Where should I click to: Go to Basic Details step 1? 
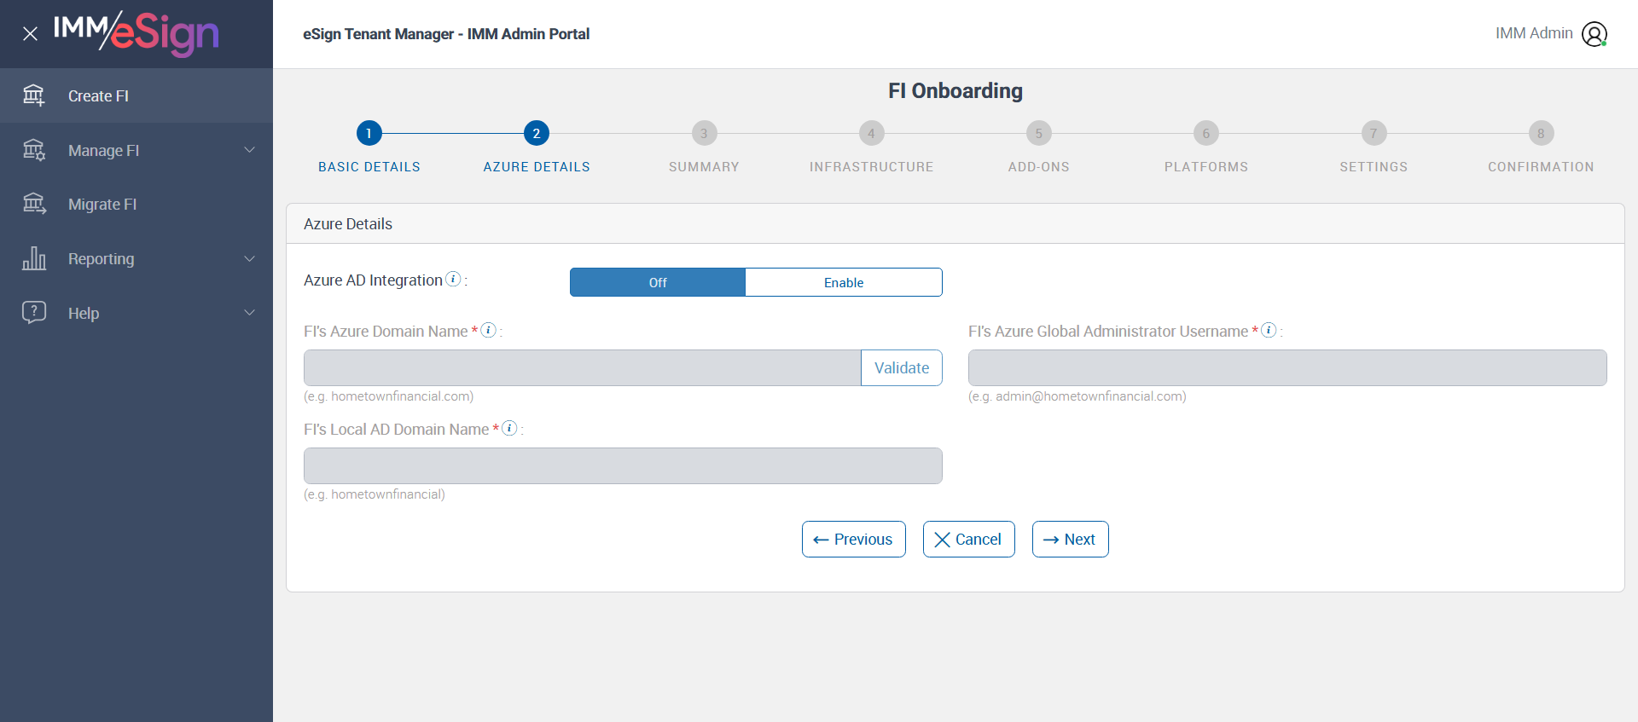[x=369, y=134]
